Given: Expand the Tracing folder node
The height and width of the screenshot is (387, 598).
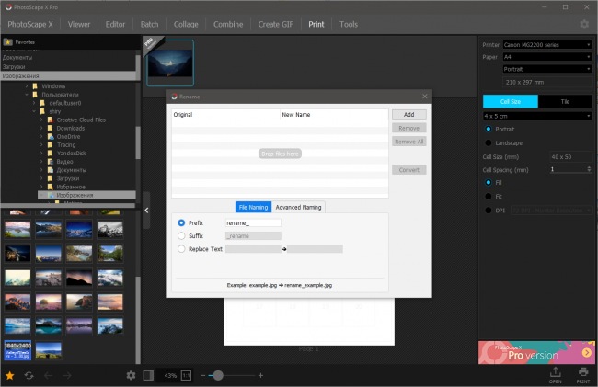Looking at the screenshot, I should [x=41, y=144].
